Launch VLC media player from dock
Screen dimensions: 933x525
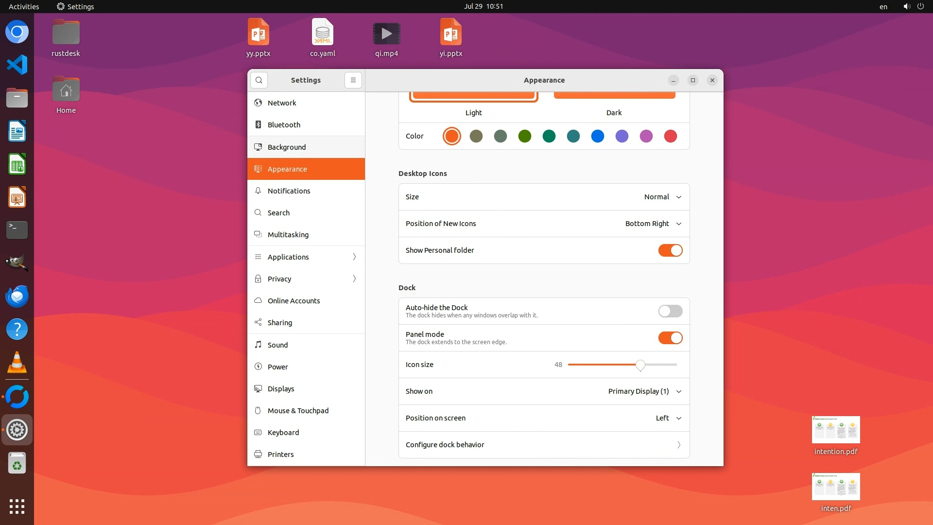(x=17, y=363)
